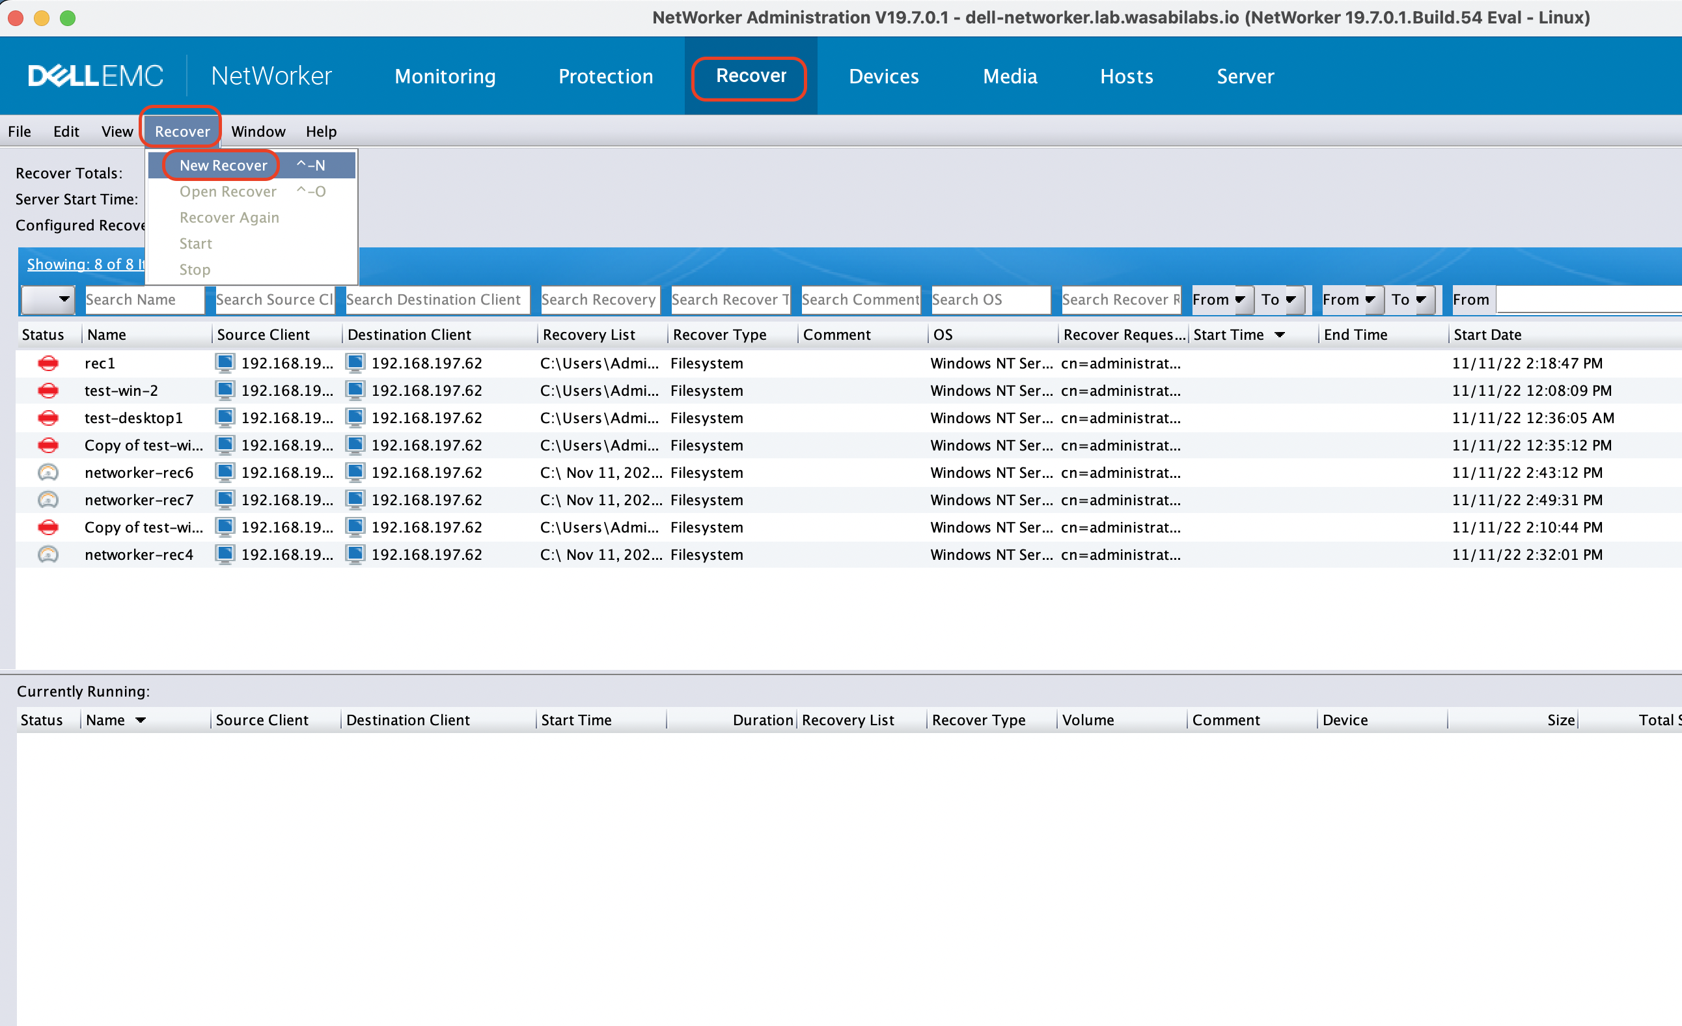Click destination client icon in networker-rec6 row
This screenshot has width=1682, height=1026.
355,473
